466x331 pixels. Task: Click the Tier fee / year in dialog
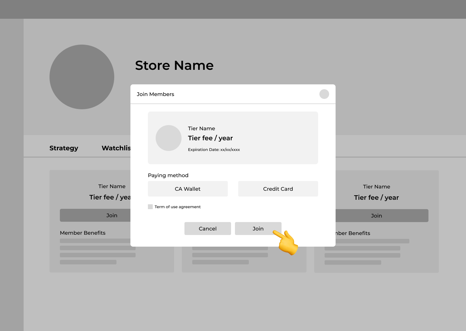tap(210, 138)
